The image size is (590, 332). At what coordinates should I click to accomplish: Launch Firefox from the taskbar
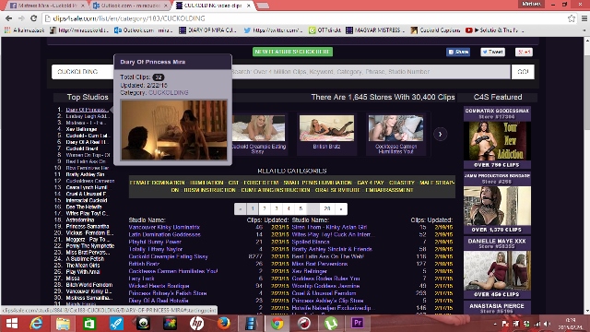223,324
